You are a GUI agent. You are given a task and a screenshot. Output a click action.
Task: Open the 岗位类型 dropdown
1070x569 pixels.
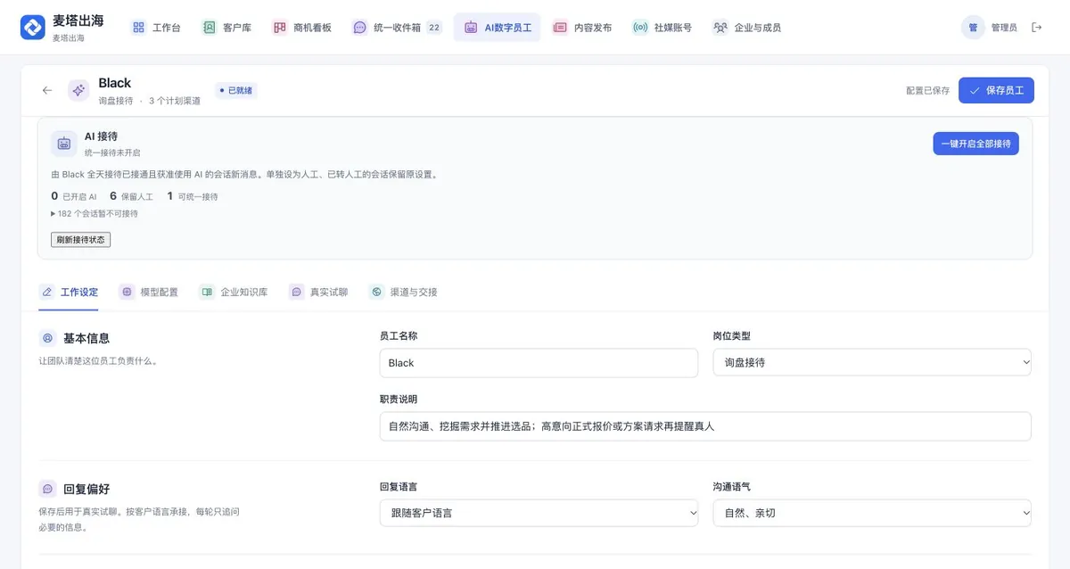click(872, 362)
